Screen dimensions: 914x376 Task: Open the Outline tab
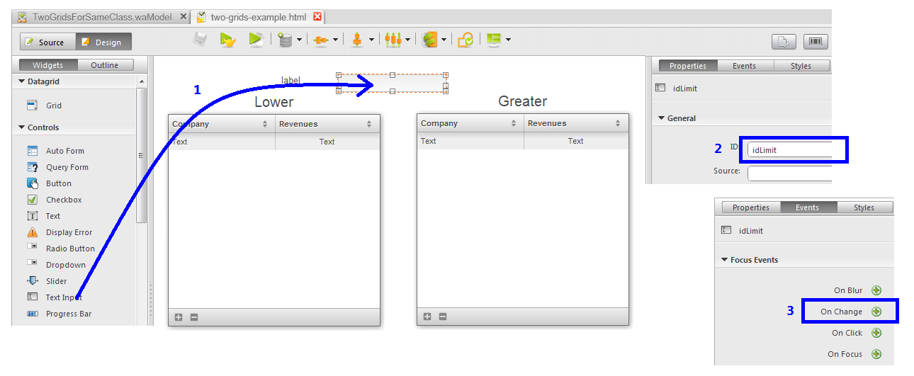coord(104,65)
